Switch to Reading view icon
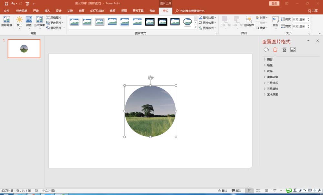Viewport: 323px width, 195px height. pos(266,191)
